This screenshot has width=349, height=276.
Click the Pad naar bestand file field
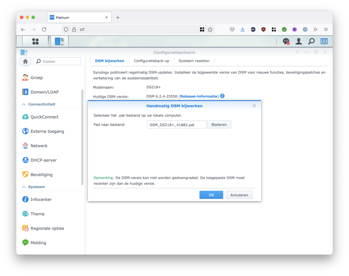coord(177,125)
